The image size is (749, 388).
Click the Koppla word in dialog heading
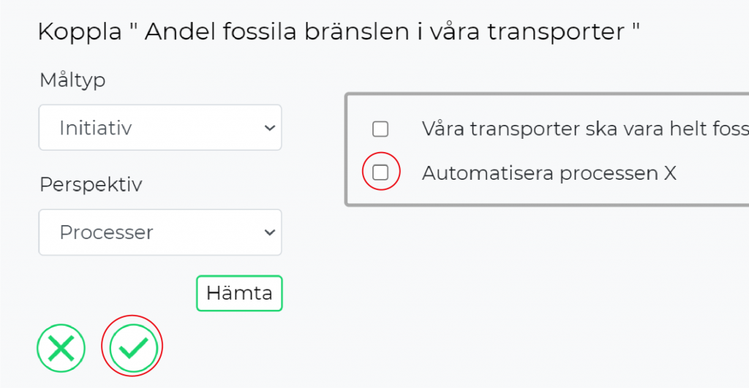pos(80,32)
